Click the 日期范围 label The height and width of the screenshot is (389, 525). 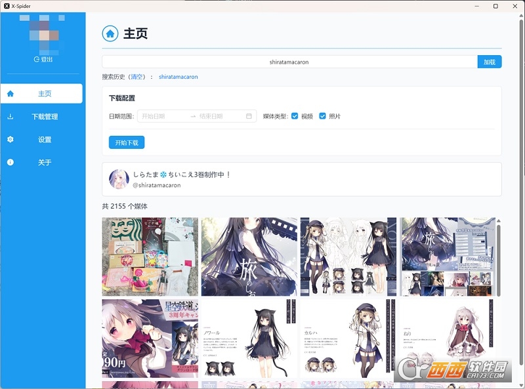coord(121,116)
